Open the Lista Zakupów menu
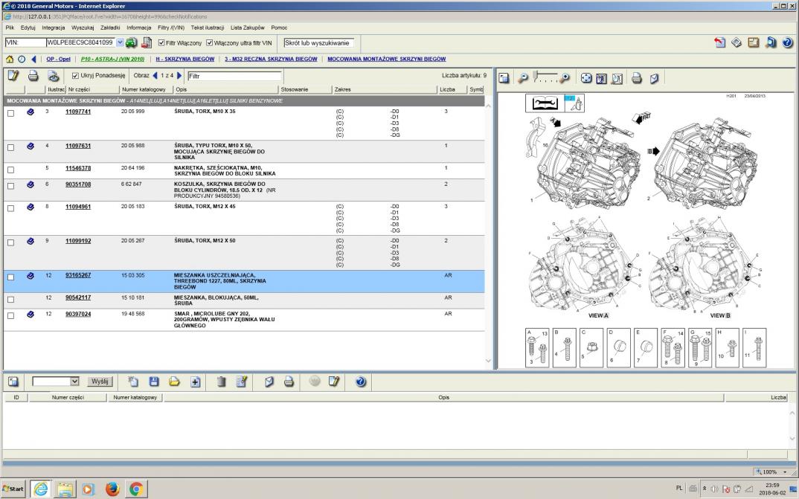The image size is (799, 499). pos(248,28)
